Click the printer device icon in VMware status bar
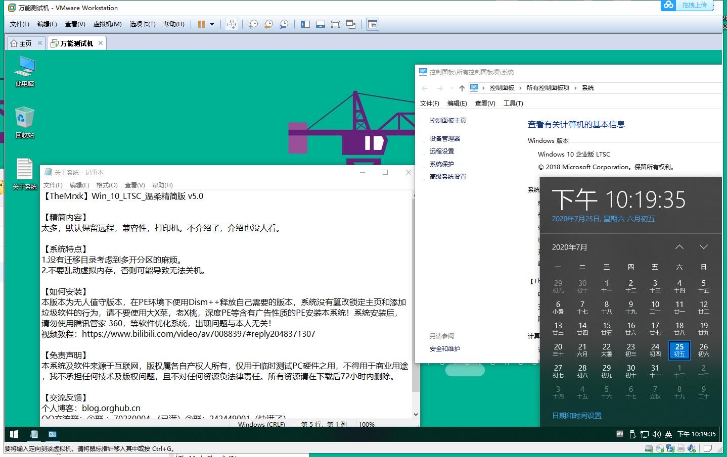727x457 pixels. coord(681,448)
